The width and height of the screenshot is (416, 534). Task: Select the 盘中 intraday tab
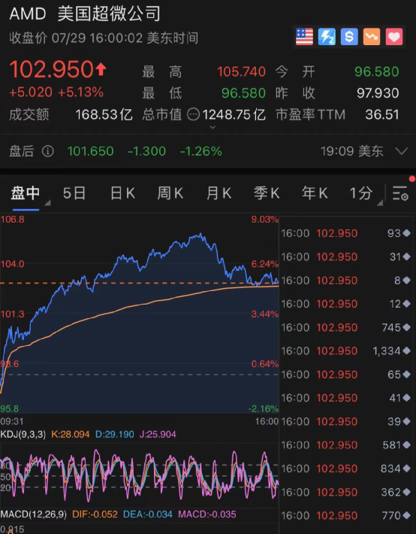coord(26,193)
